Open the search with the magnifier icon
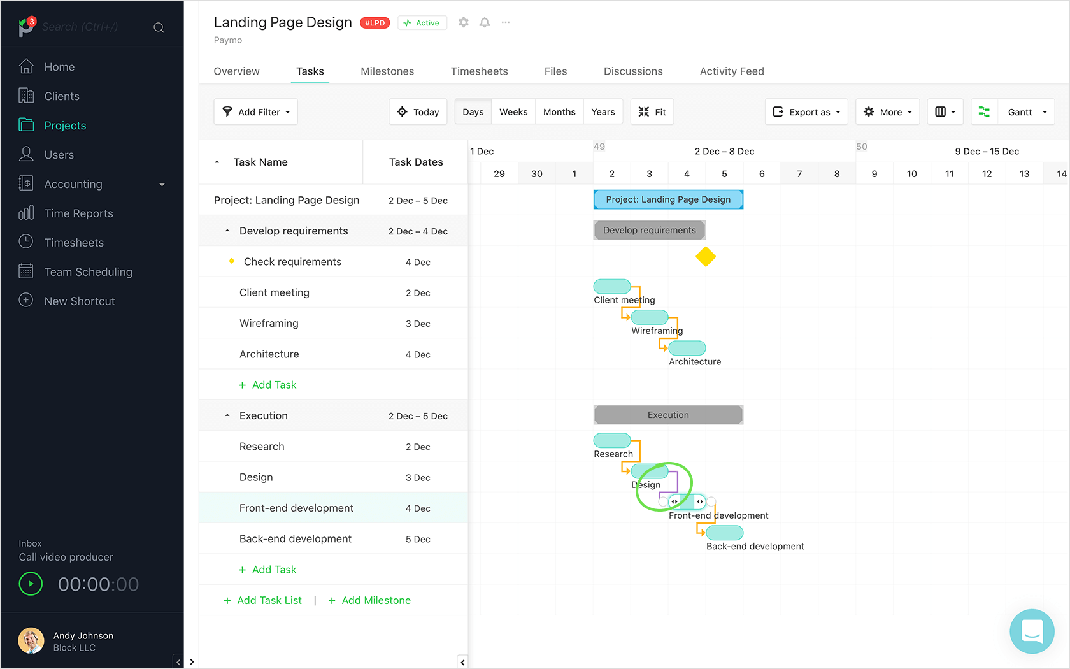Screen dimensions: 1070x669 [159, 27]
